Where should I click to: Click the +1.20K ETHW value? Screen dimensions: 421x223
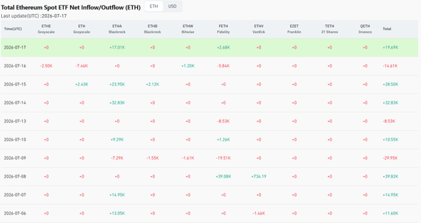[x=188, y=66]
